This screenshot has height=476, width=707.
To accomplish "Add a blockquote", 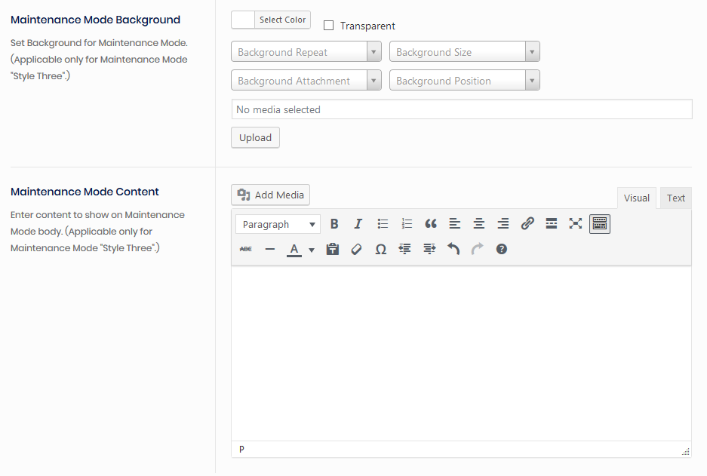I will [431, 224].
